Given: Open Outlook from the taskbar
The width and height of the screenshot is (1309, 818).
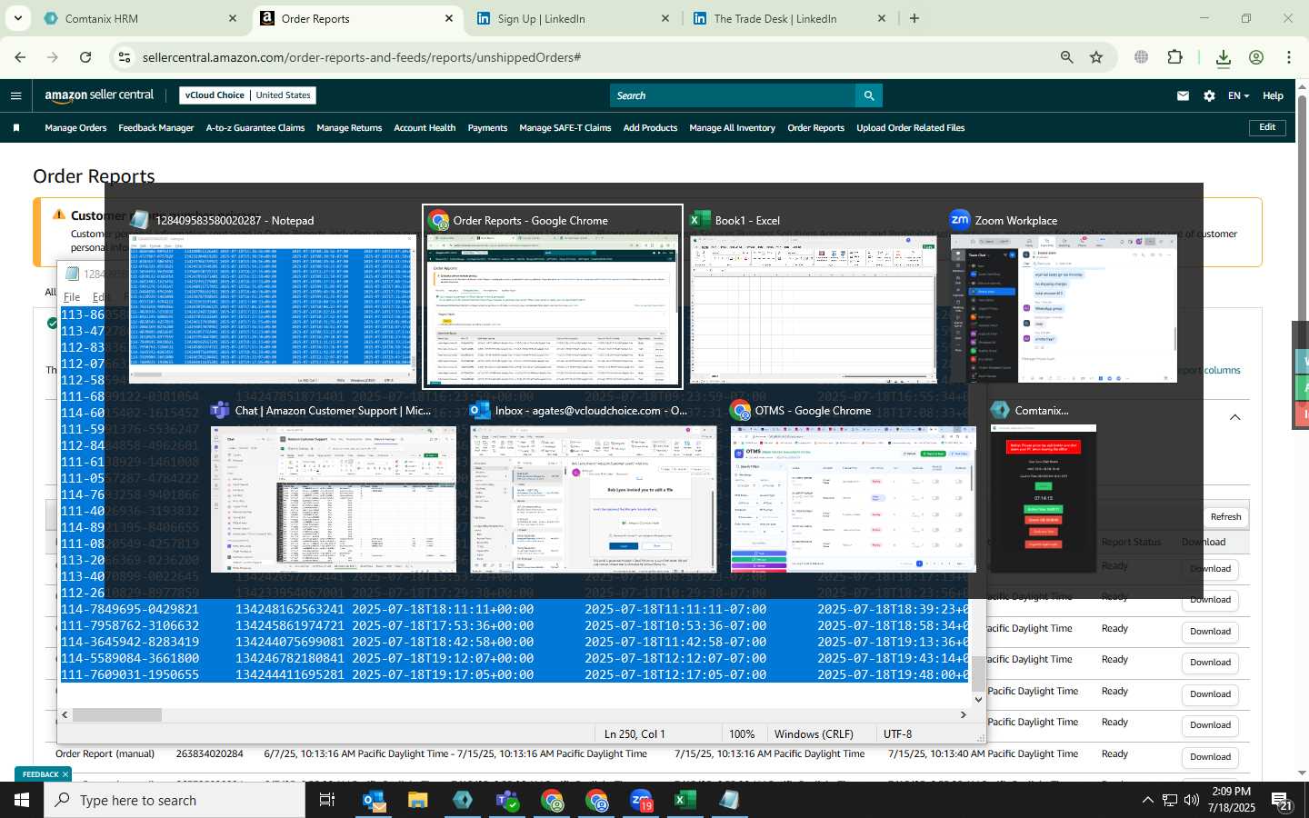Looking at the screenshot, I should point(375,800).
